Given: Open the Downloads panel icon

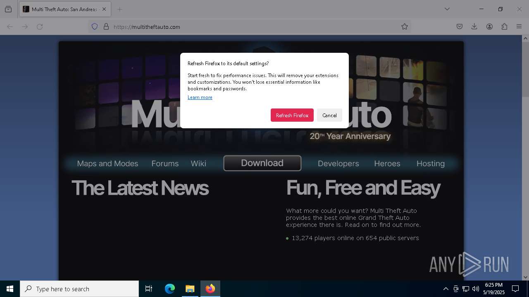Looking at the screenshot, I should point(474,26).
